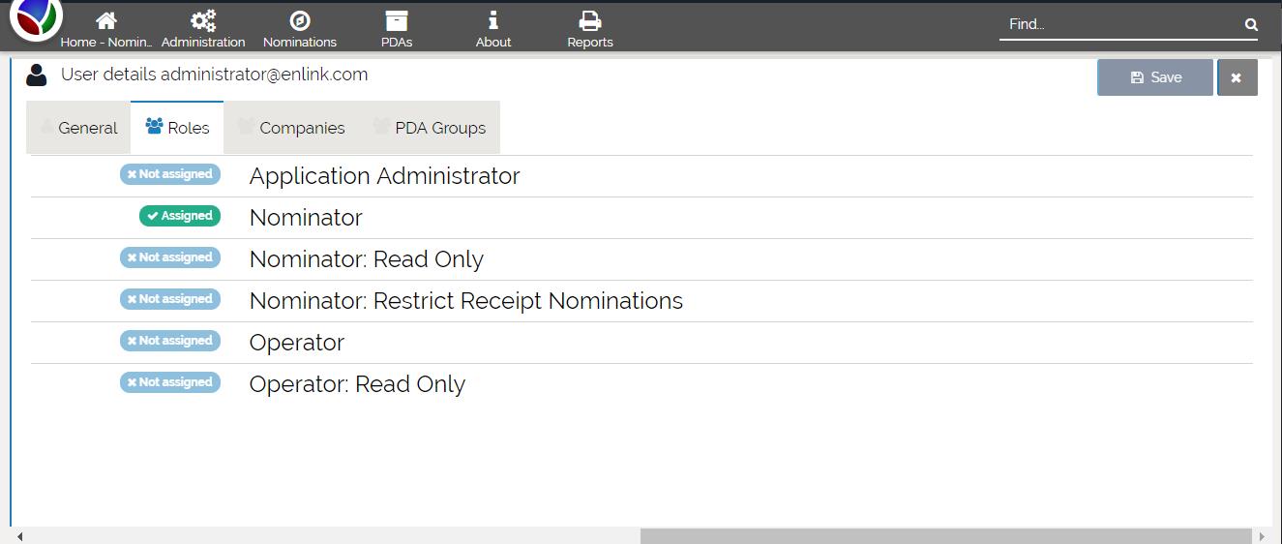Click the About info icon
Viewport: 1282px width, 544px height.
coord(493,21)
